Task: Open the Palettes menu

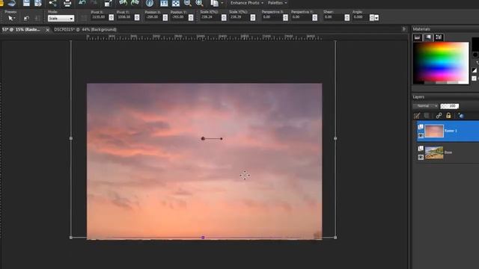Action: tap(277, 3)
